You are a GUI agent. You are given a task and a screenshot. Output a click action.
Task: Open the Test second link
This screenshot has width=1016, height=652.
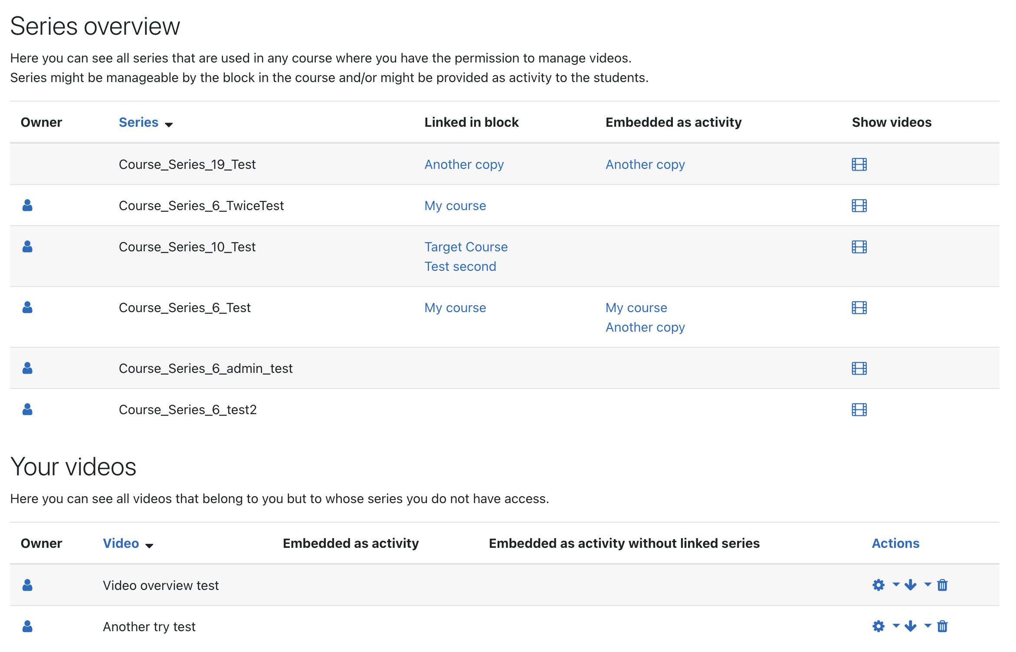tap(460, 267)
